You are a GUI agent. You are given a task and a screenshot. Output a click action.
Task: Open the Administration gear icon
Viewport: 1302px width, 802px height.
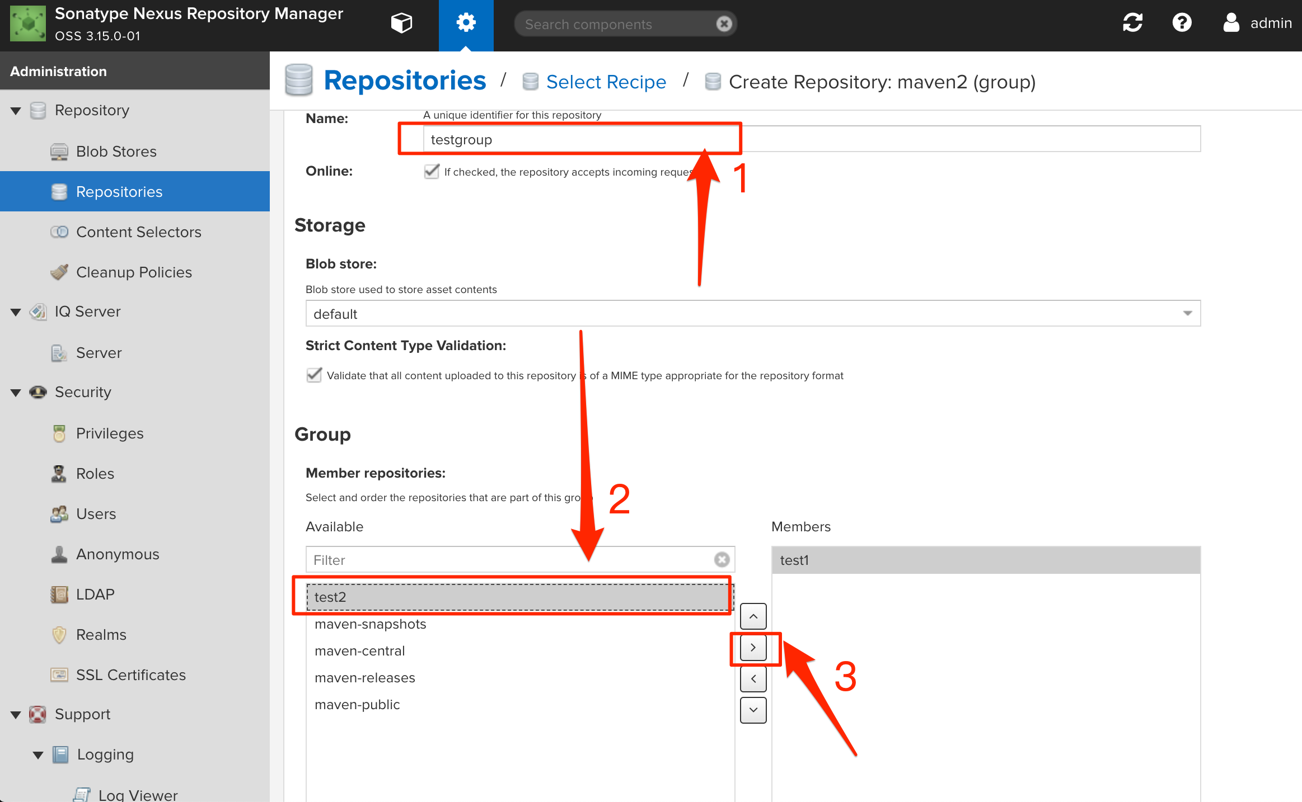(466, 23)
